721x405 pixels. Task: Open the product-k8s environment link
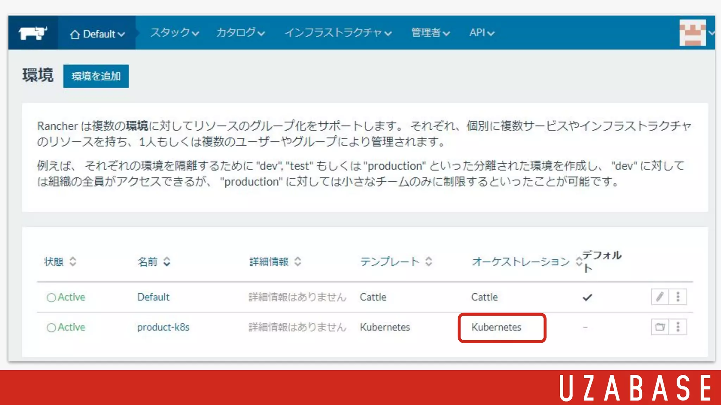click(163, 327)
